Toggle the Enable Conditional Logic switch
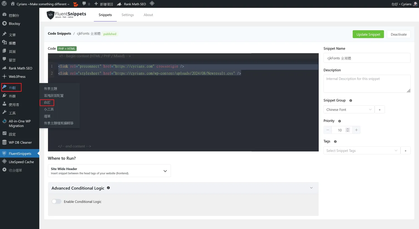The image size is (419, 229). coord(56,201)
